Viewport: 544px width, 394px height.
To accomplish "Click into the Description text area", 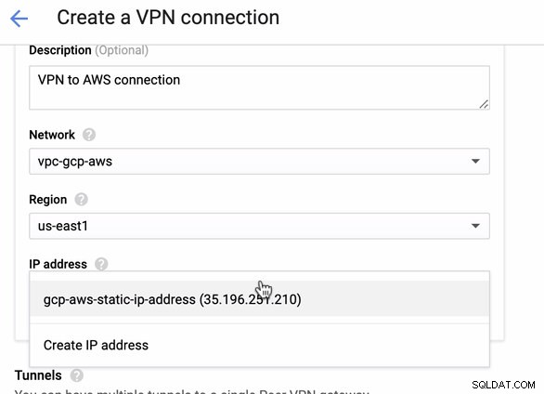I will point(260,87).
